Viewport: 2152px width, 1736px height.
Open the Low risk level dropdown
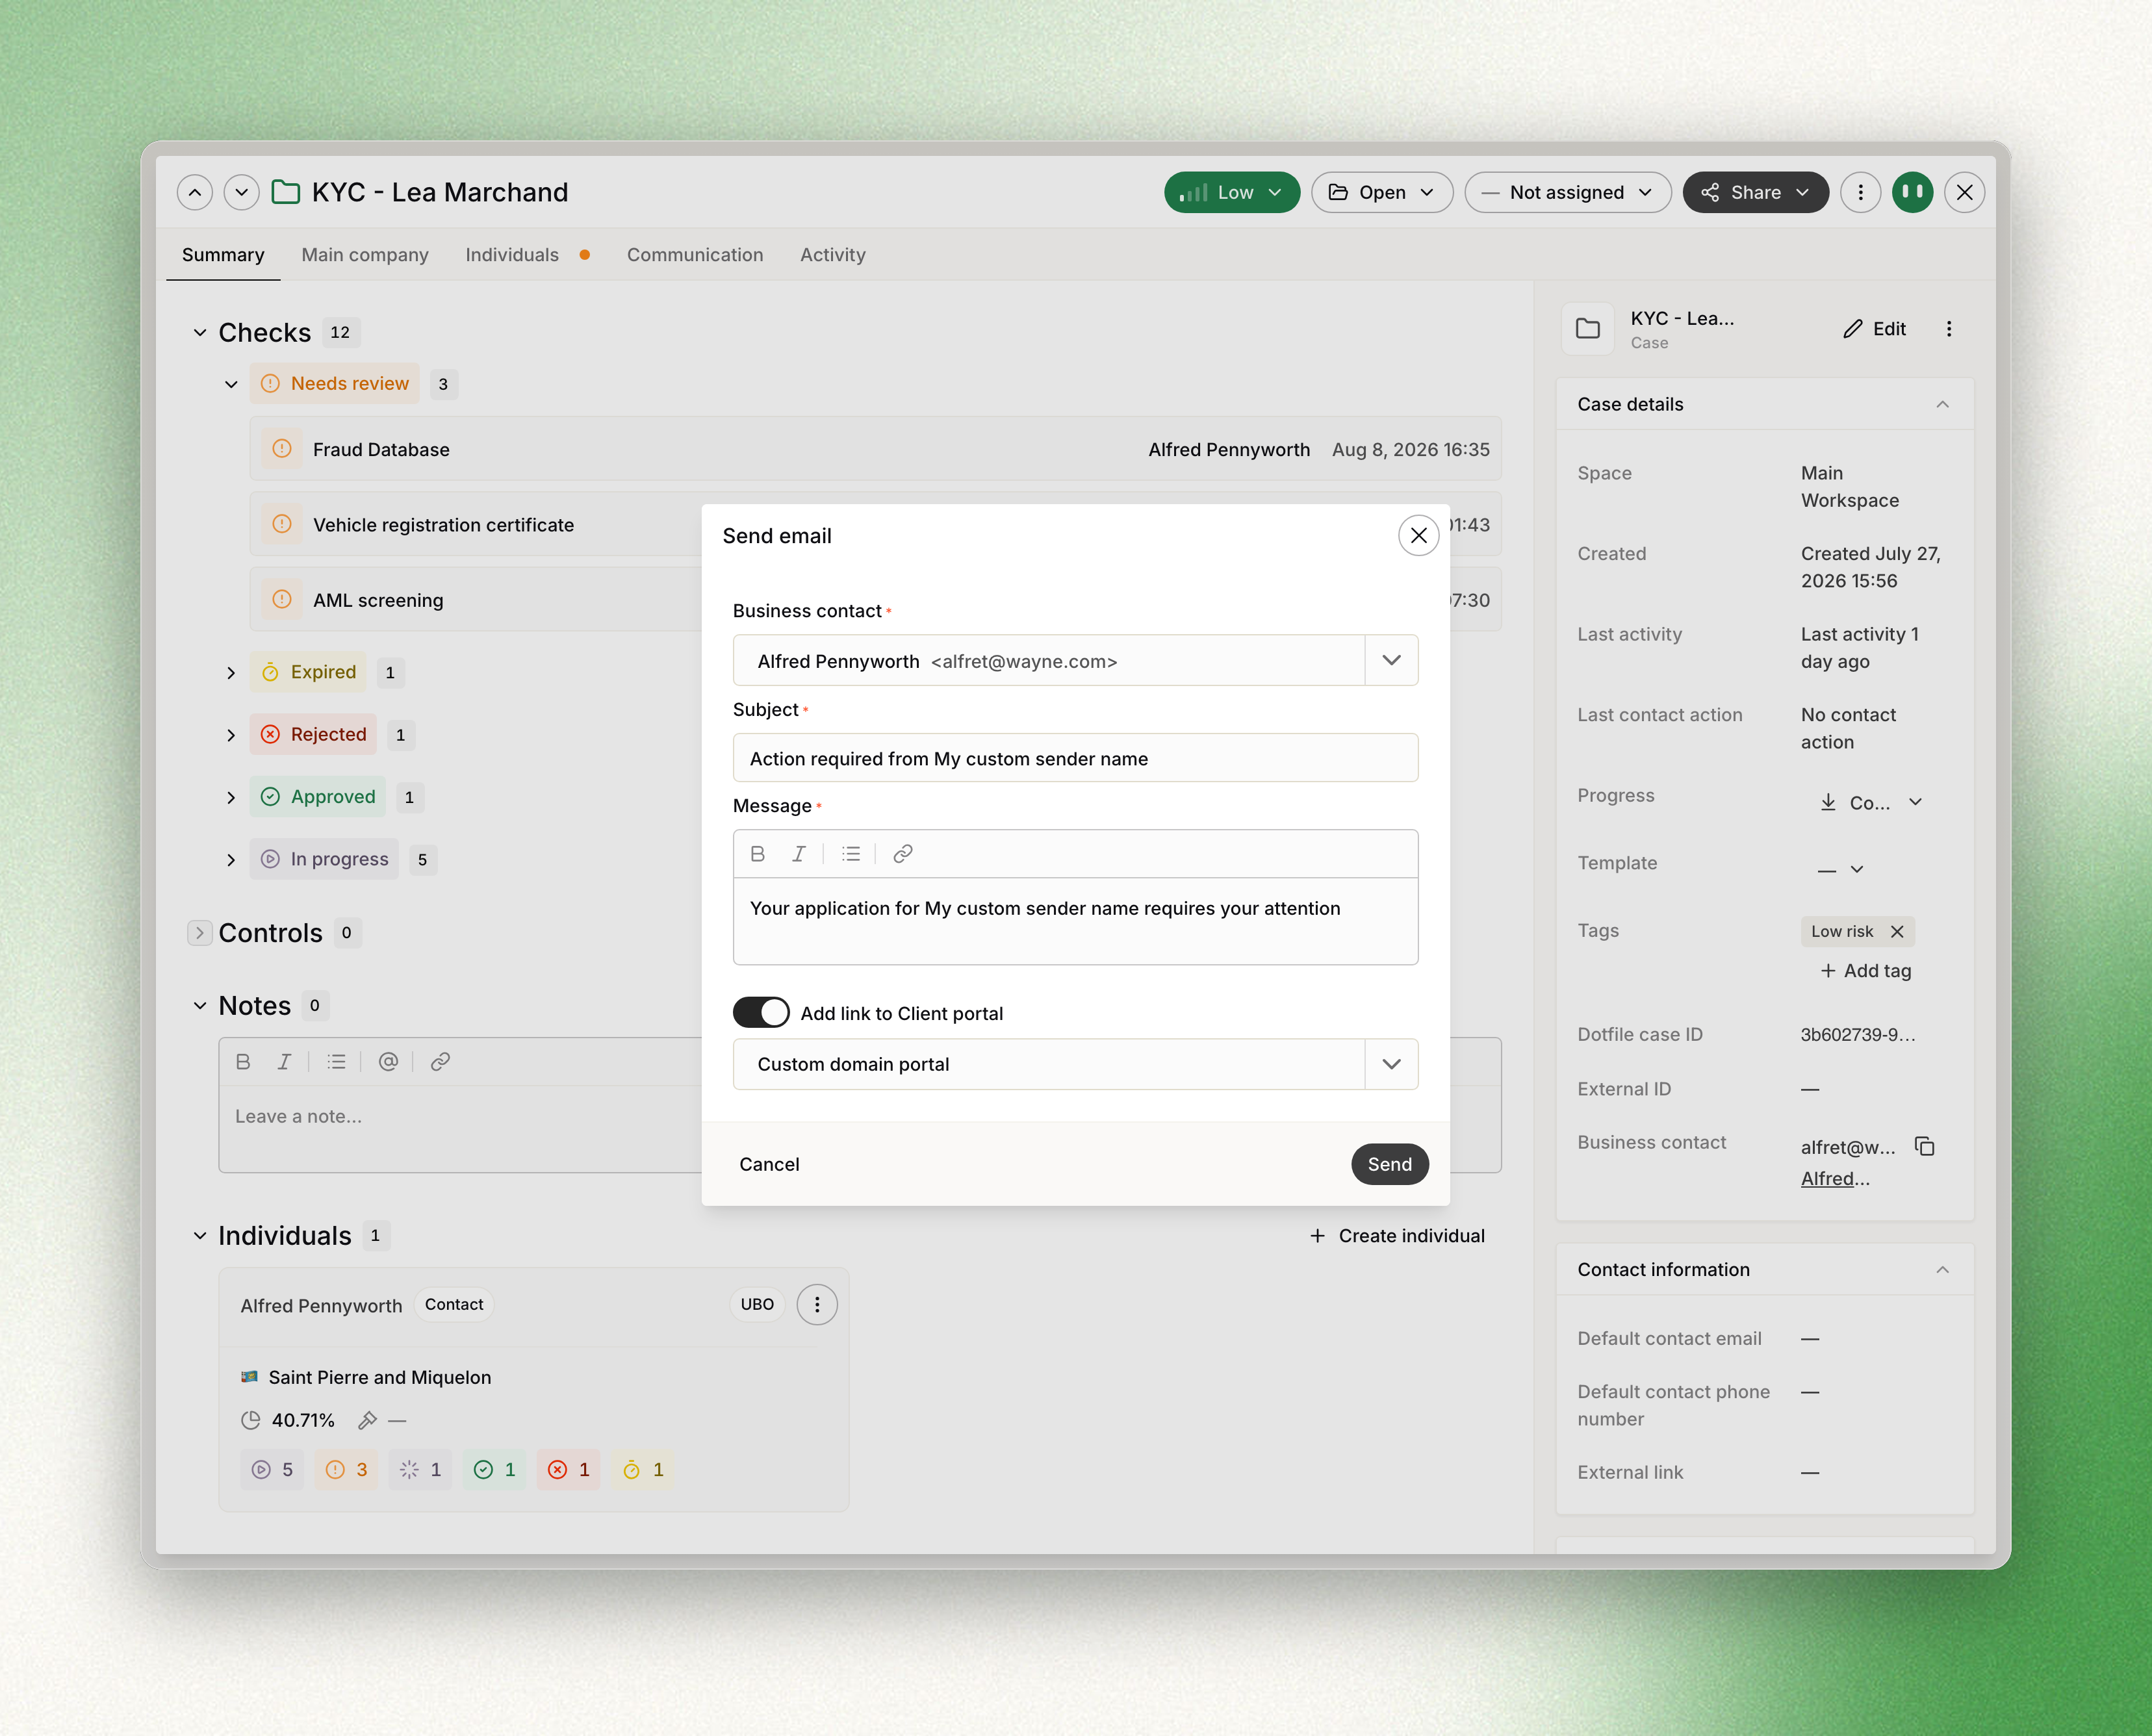pyautogui.click(x=1231, y=192)
